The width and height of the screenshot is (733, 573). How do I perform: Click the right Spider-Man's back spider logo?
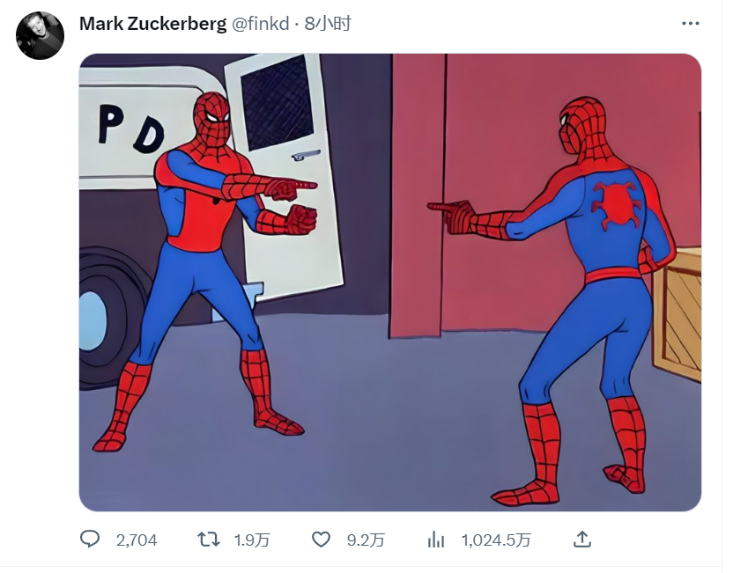(x=615, y=204)
